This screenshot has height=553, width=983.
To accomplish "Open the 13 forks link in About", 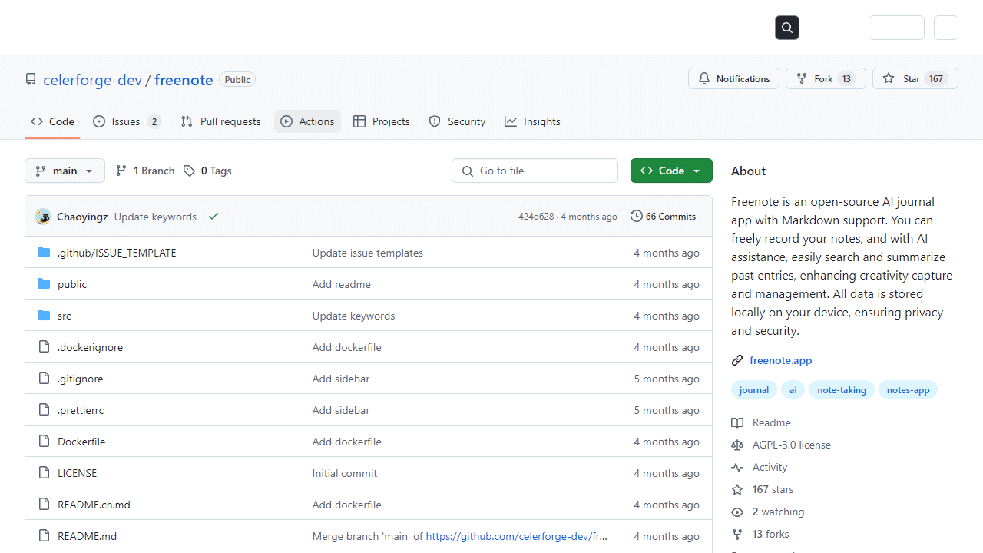I will (770, 534).
